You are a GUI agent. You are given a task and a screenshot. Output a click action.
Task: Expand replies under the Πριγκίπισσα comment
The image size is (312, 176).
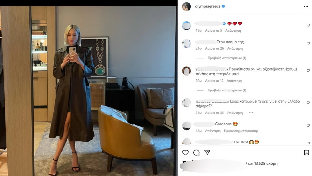click(227, 90)
